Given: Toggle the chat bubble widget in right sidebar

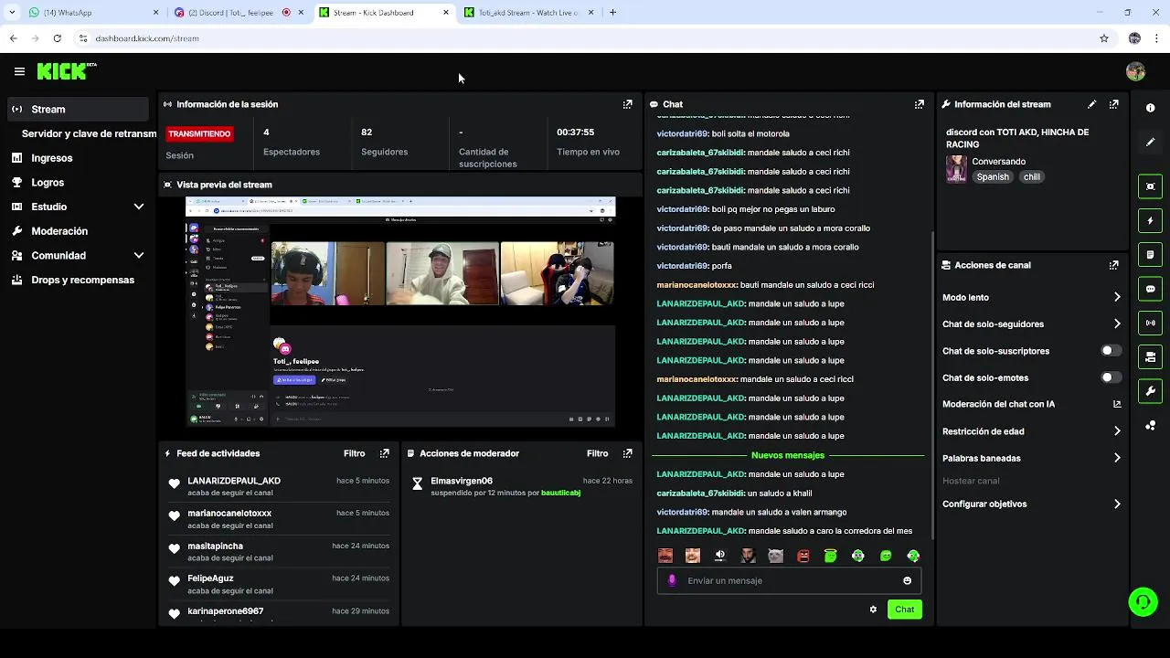Looking at the screenshot, I should 1150,289.
